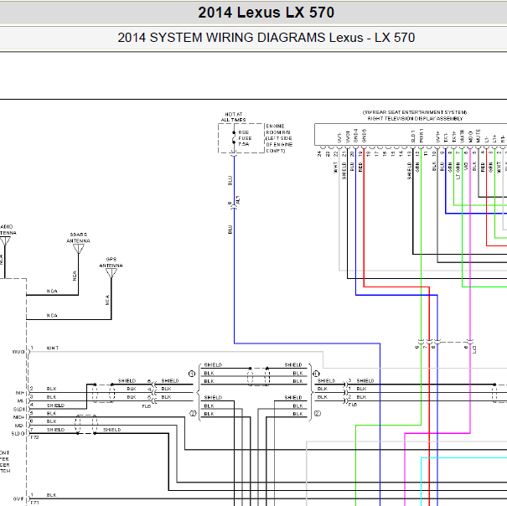
Task: Click circled 2 marker right of splice bracket
Action: (318, 414)
